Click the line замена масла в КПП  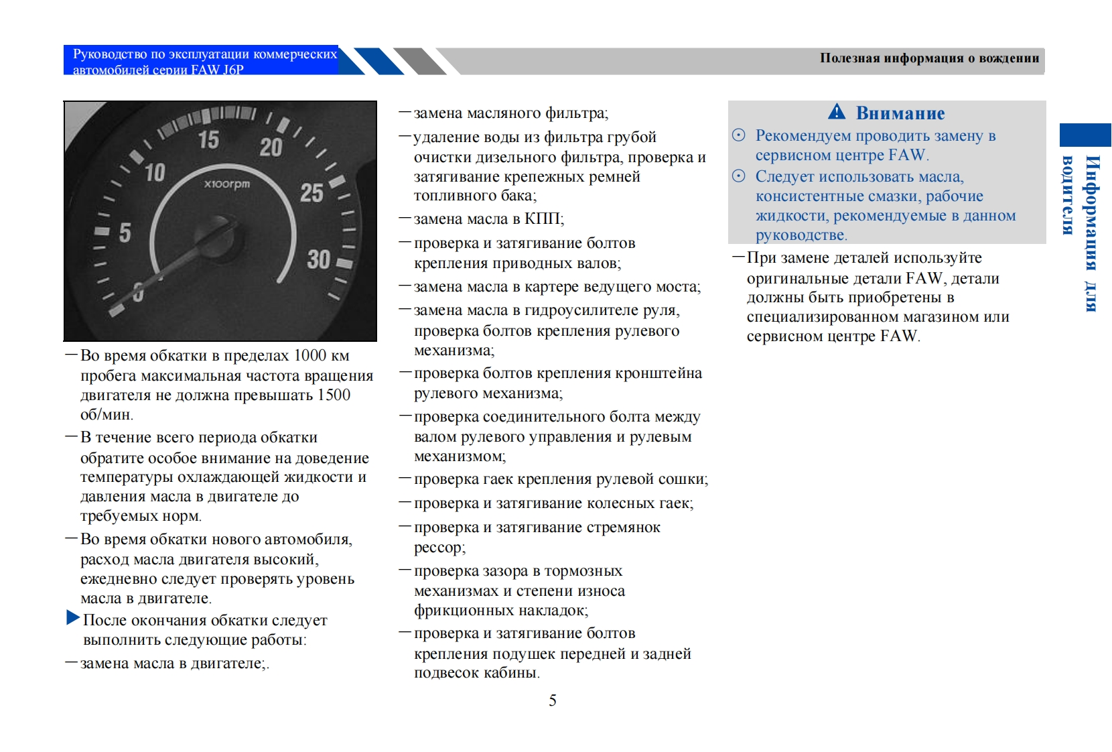point(488,219)
